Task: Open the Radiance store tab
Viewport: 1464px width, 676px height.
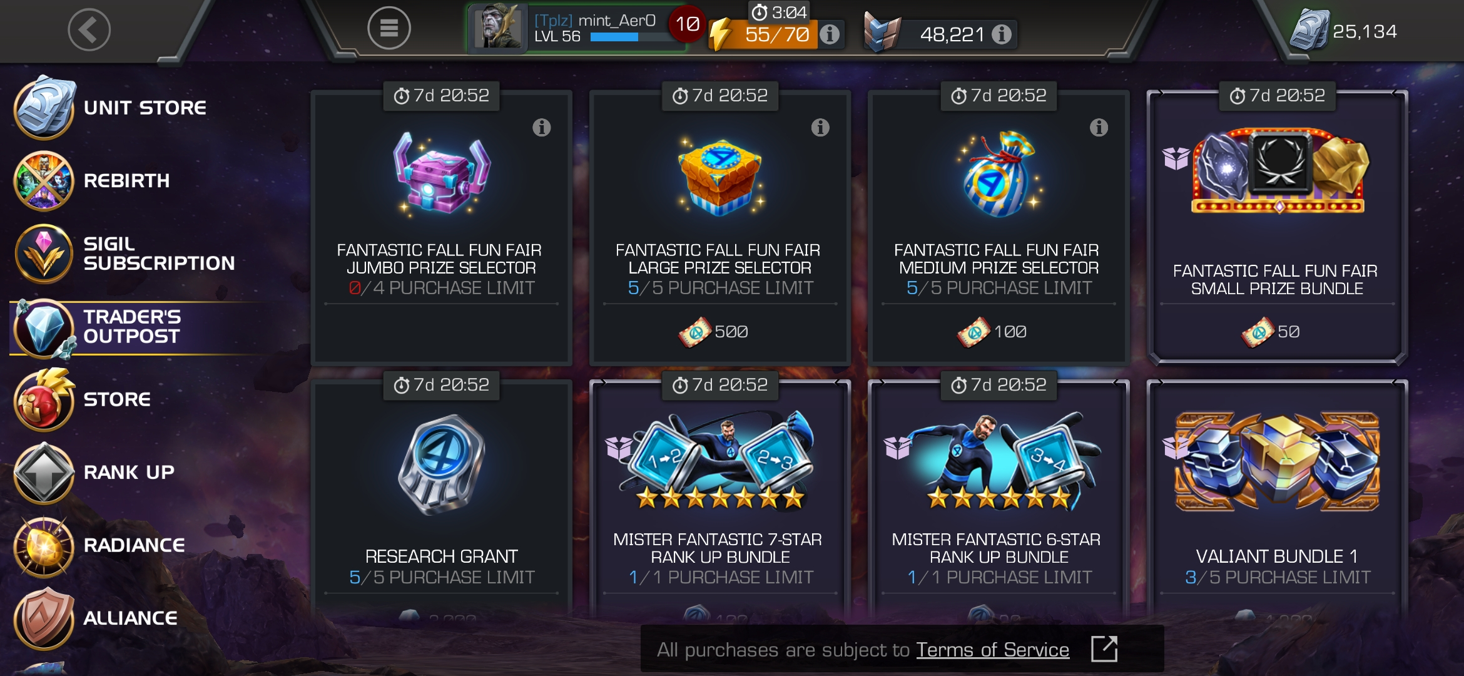Action: click(99, 546)
